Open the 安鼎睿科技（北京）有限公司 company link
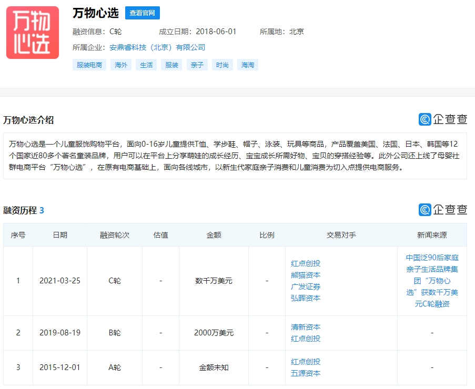The image size is (475, 389). [157, 47]
